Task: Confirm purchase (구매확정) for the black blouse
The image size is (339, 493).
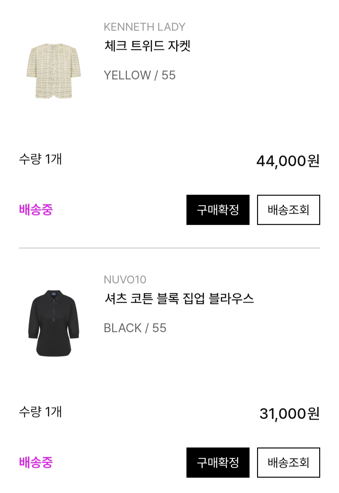Action: pos(218,463)
